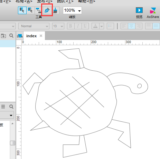
Task: Click the Preview play icon
Action: (139, 10)
